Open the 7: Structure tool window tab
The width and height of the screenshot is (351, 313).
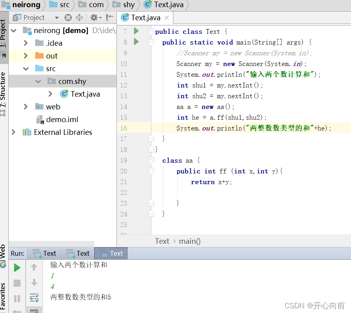tap(3, 93)
